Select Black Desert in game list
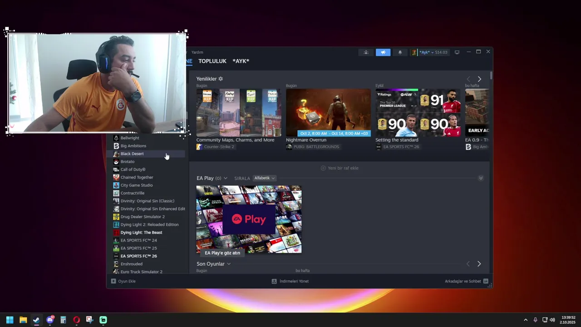 (146, 154)
